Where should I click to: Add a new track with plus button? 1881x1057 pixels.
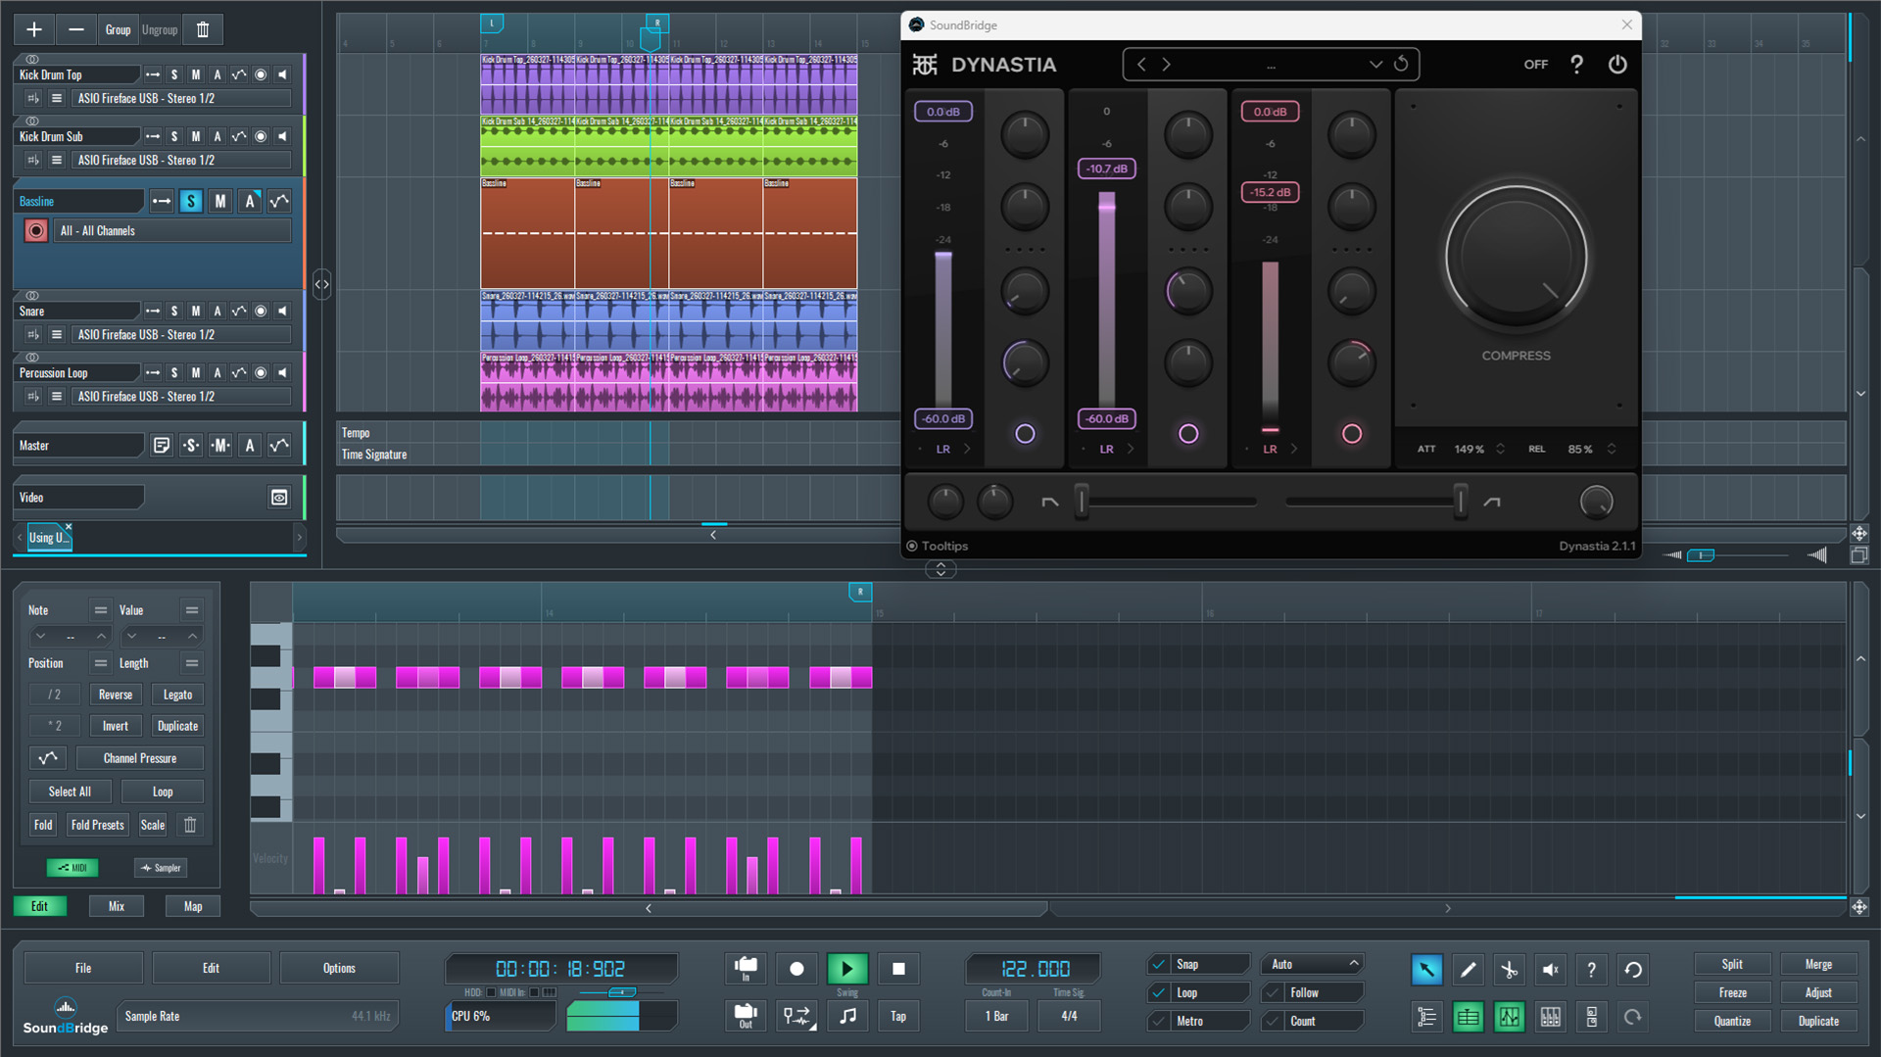[x=33, y=29]
